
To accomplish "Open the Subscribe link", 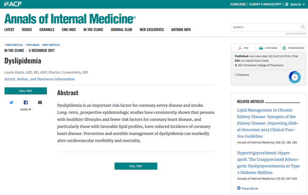I will (238, 4).
